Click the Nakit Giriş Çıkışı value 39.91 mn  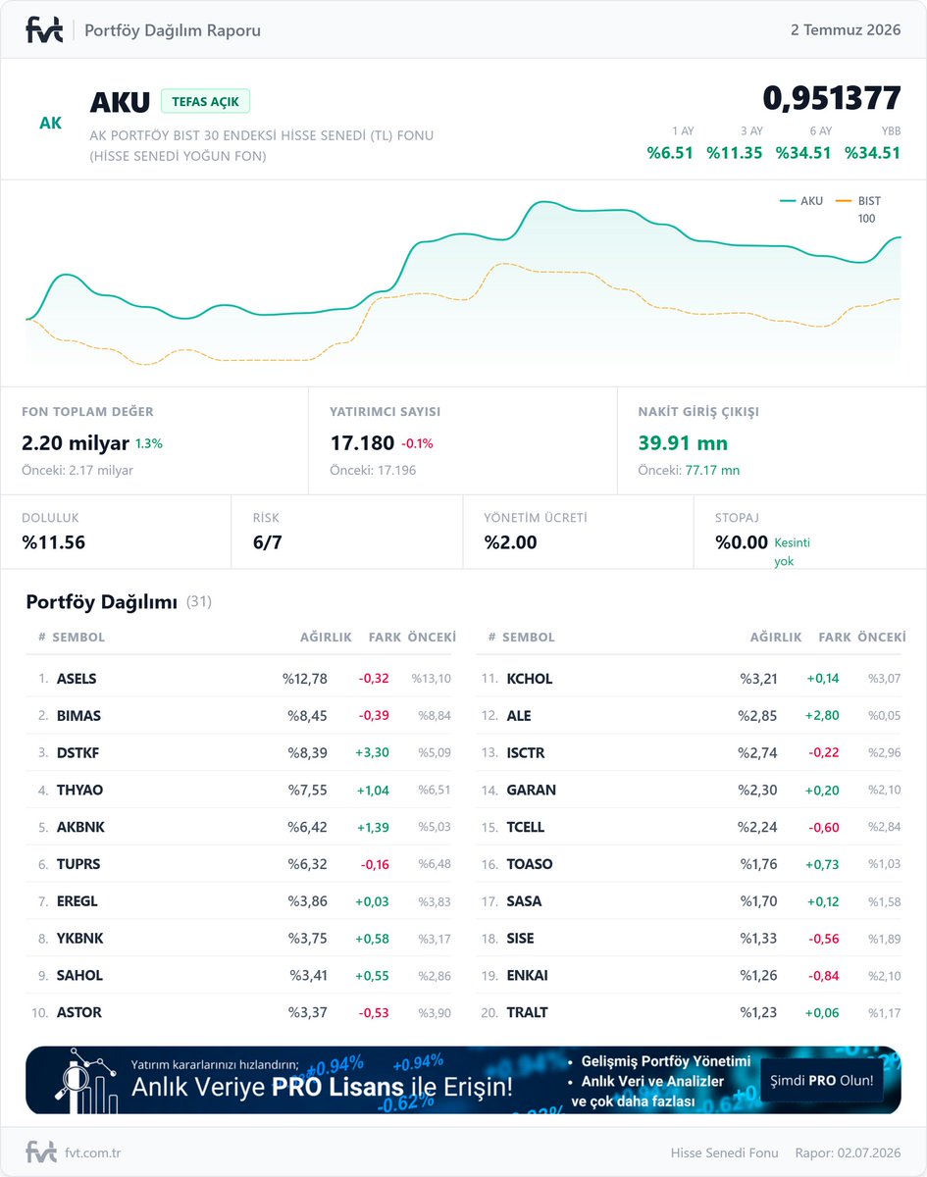[683, 443]
